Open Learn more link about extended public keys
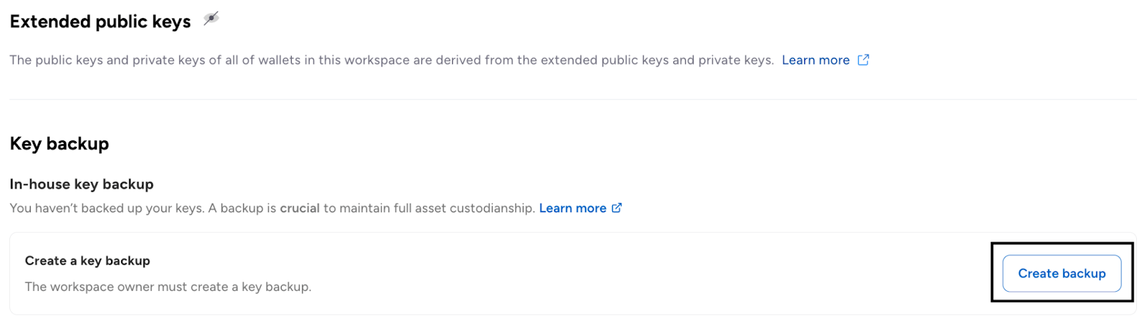Screen dimensions: 1147x324 point(815,60)
